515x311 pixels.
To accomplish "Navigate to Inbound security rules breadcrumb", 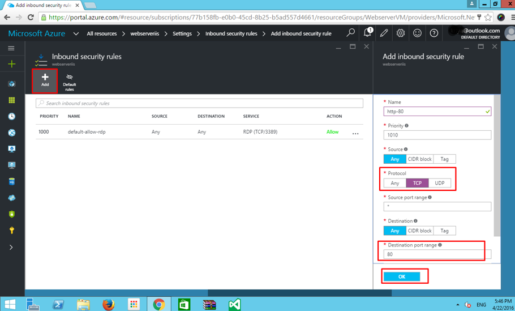I will (x=231, y=33).
